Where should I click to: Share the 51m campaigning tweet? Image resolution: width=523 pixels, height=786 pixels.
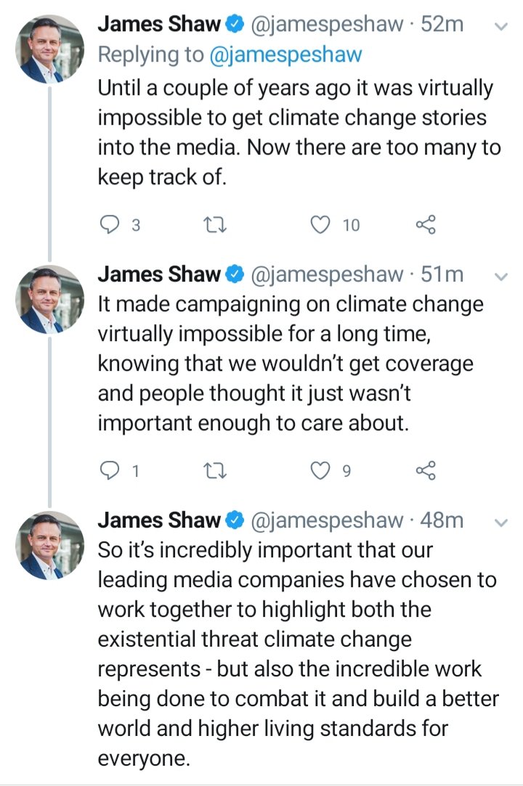pos(426,471)
